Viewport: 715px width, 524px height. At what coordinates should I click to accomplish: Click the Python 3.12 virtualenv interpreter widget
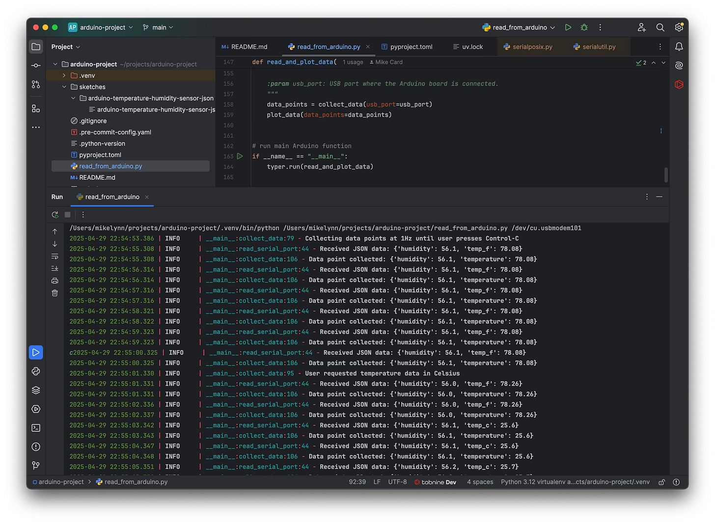[x=575, y=482]
